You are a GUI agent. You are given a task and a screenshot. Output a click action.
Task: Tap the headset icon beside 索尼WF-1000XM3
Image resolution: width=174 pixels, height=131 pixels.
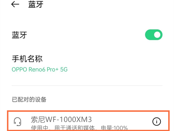(x=17, y=122)
